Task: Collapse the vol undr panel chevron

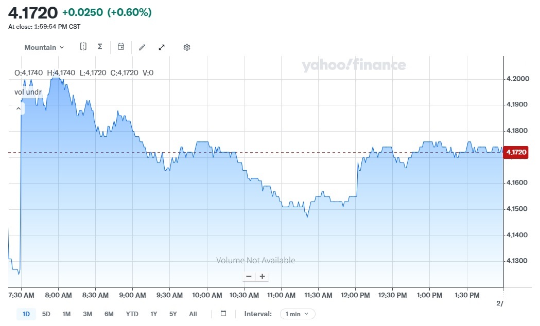Action: coord(19,108)
